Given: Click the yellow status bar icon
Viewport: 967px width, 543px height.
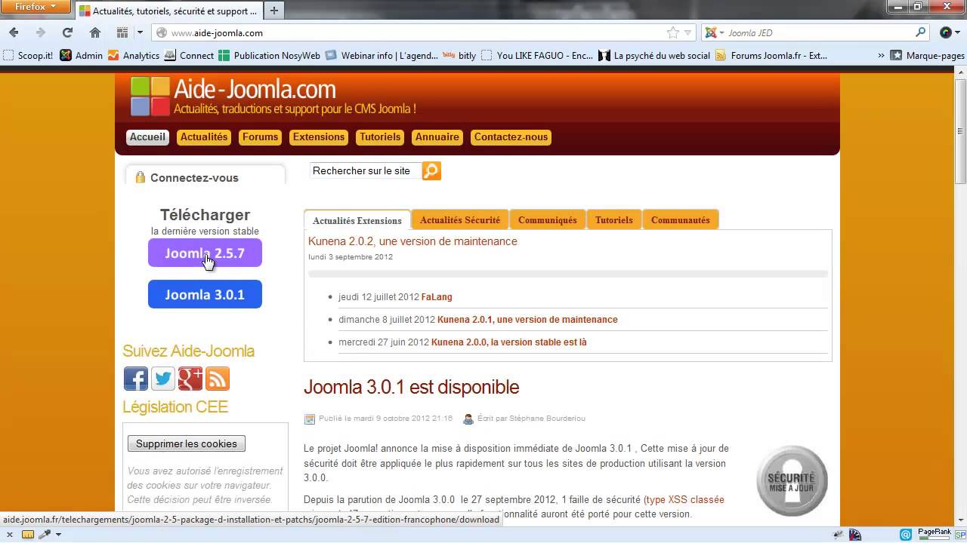Looking at the screenshot, I should 28,535.
